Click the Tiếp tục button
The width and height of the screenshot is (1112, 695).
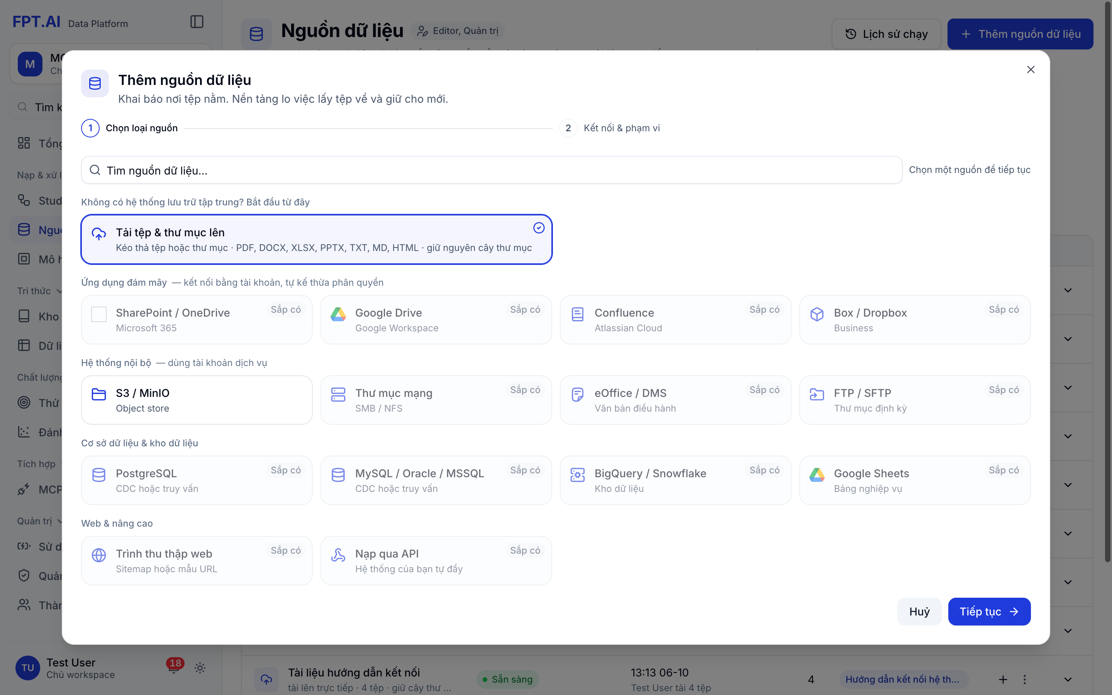[x=989, y=611]
